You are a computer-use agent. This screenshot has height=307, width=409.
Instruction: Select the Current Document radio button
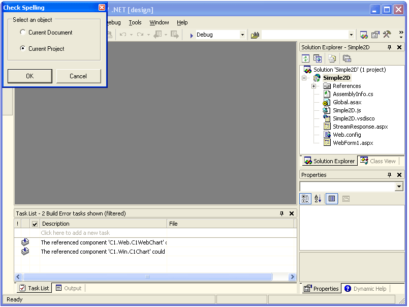coord(22,32)
